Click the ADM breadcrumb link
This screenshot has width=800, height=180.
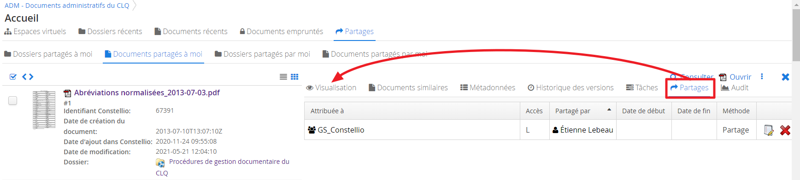(67, 6)
